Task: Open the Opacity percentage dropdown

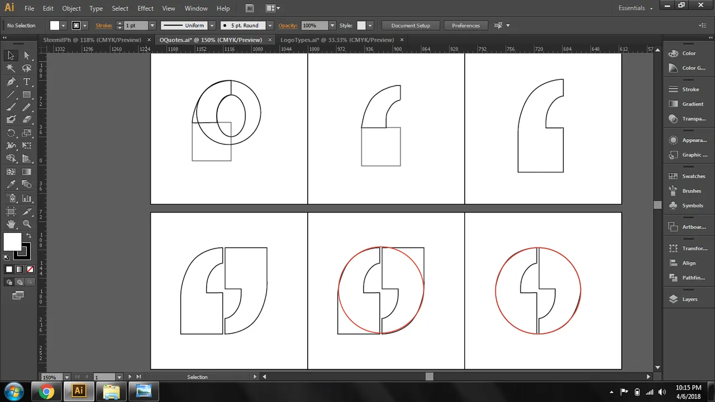Action: pyautogui.click(x=332, y=26)
